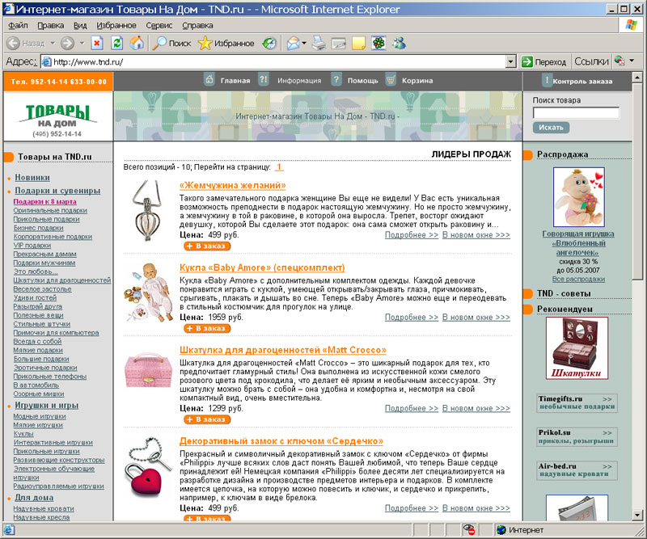The image size is (647, 539).
Task: Open the Справка menu
Action: [x=197, y=25]
